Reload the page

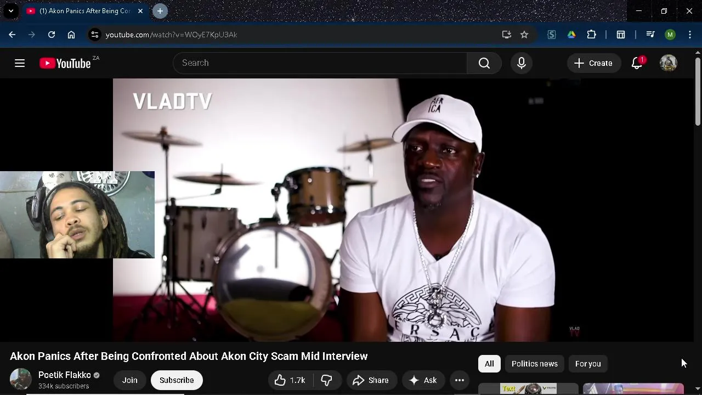click(52, 35)
